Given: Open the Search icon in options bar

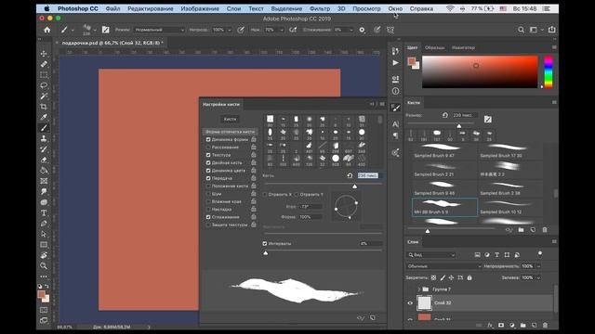Looking at the screenshot, I should click(x=521, y=30).
